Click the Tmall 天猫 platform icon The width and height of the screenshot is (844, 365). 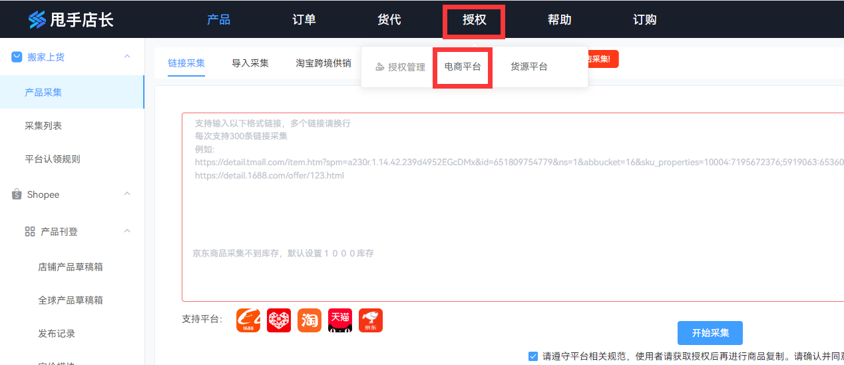point(340,320)
